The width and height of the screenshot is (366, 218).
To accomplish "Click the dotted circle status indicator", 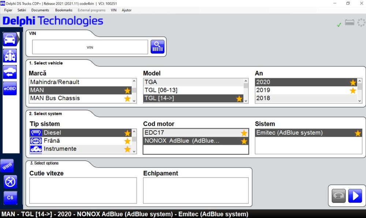I will (x=361, y=23).
